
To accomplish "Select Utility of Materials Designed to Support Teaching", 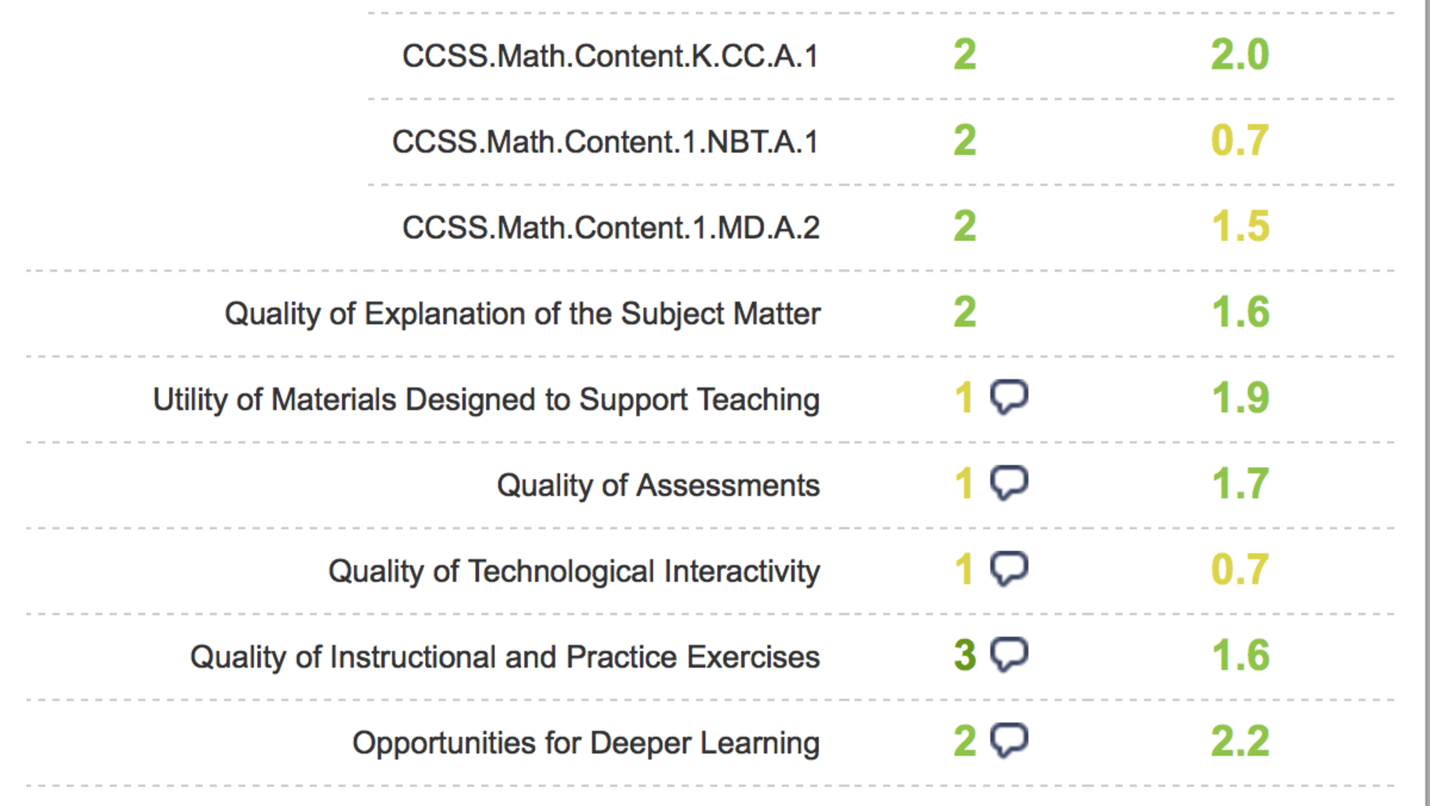I will [486, 400].
